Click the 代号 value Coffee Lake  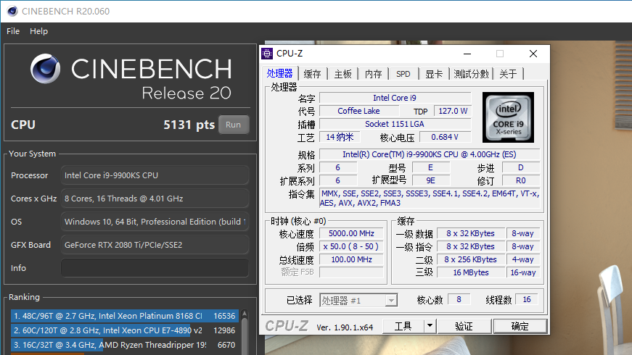point(358,111)
